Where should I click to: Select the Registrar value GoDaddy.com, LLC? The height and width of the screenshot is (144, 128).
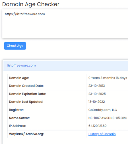click(x=103, y=110)
